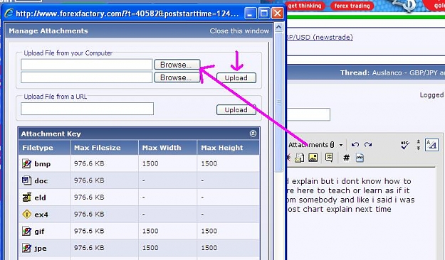This screenshot has height=260, width=445.
Task: Click the 'jpe' filetype label
Action: pos(41,249)
